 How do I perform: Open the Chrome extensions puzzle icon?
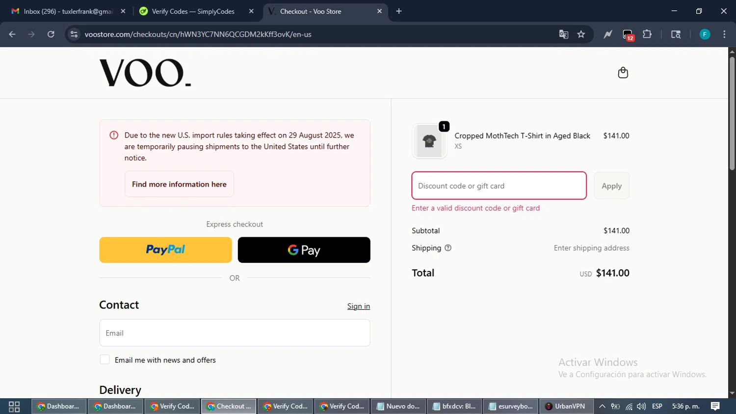point(647,34)
